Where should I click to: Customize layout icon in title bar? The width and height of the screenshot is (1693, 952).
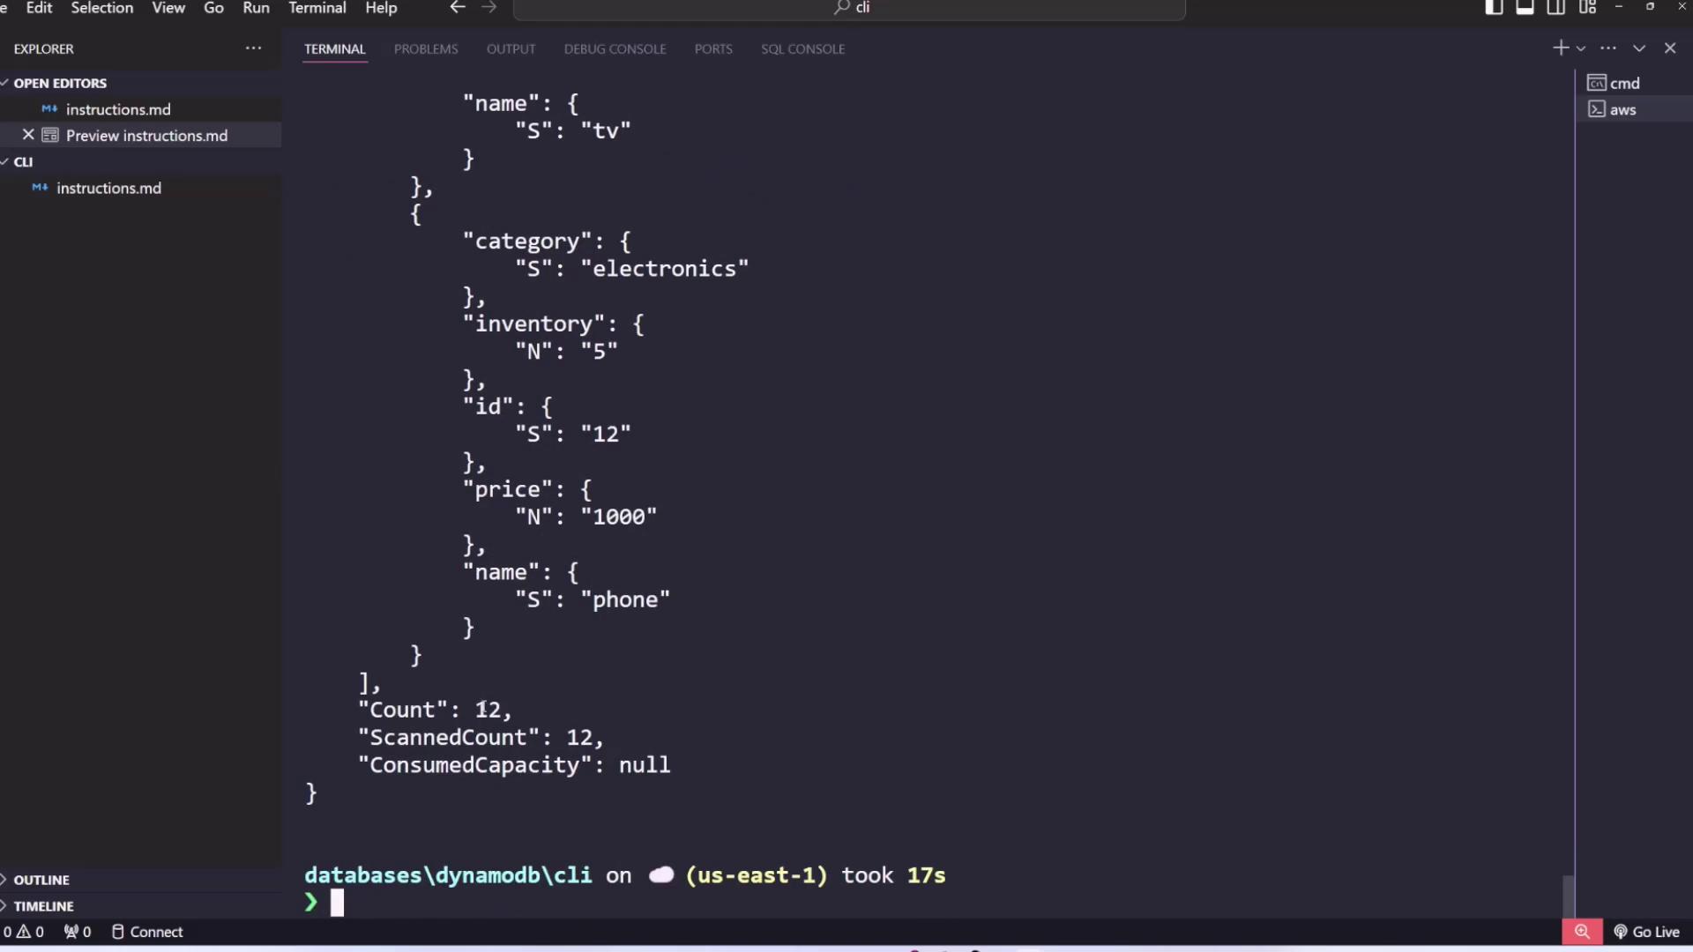tap(1588, 8)
